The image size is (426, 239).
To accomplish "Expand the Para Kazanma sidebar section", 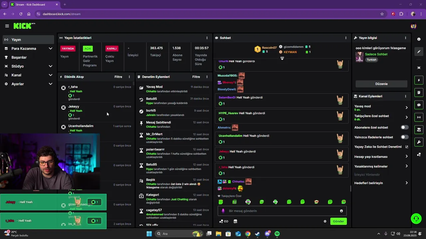I will pos(51,48).
